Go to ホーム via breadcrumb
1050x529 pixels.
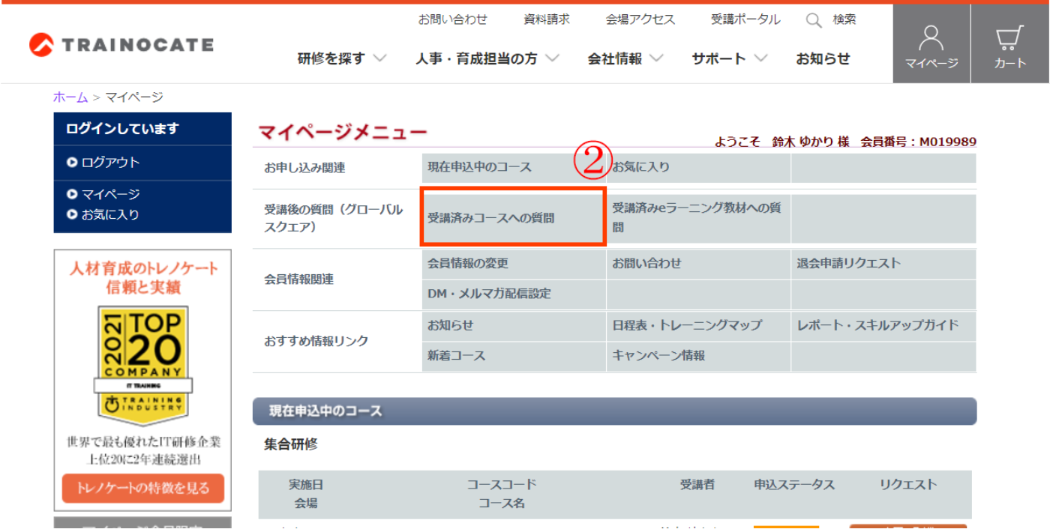tap(70, 97)
